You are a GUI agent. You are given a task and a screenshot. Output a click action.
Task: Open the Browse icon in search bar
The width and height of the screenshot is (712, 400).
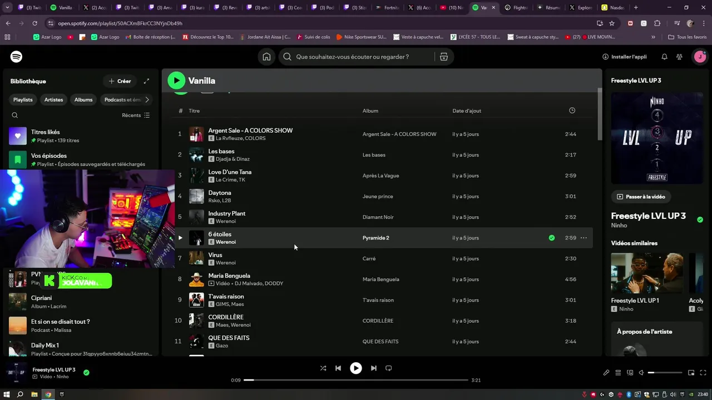tap(443, 57)
